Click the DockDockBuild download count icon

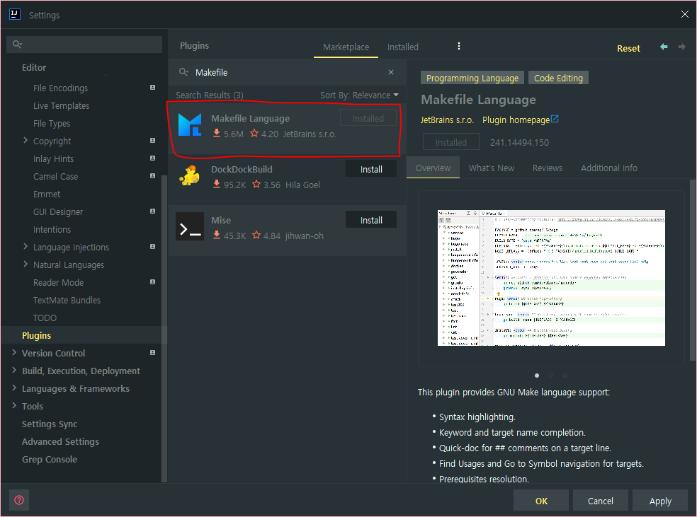tap(217, 184)
